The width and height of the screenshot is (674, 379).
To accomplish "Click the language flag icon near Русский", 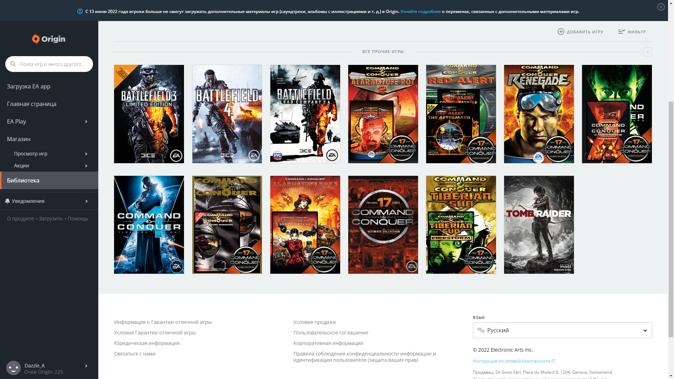I will pyautogui.click(x=481, y=330).
